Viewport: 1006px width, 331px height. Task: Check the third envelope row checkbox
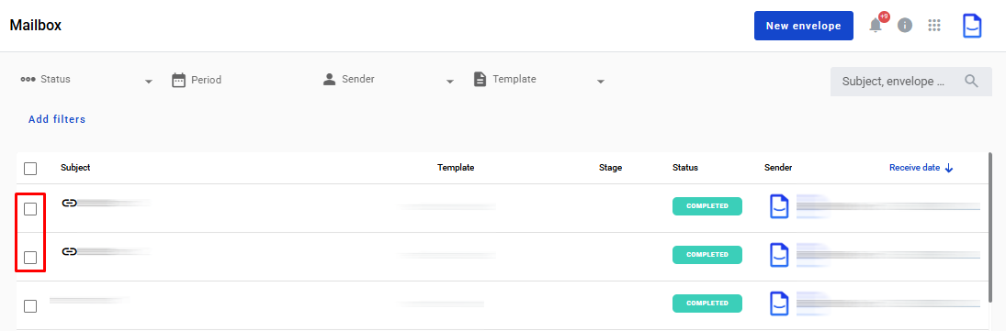point(30,306)
